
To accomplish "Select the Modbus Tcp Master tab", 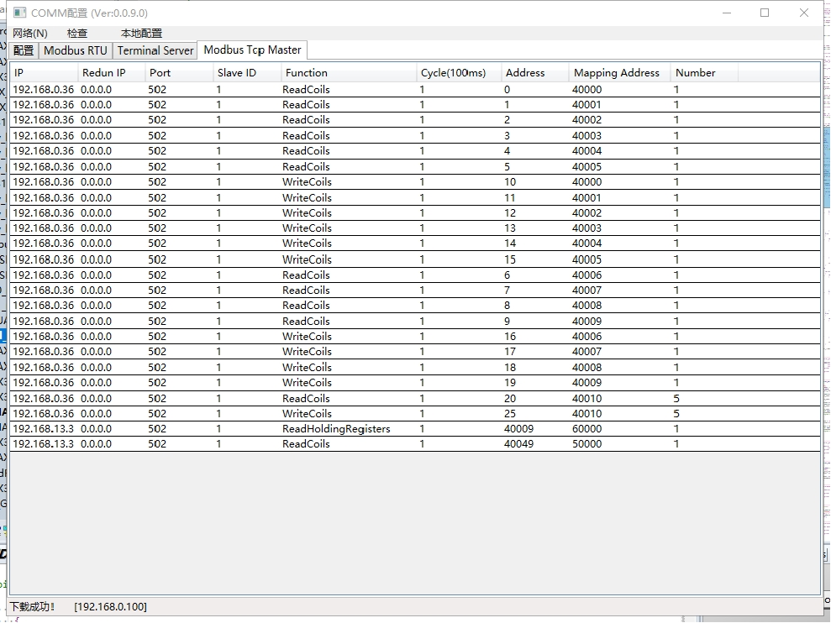I will pos(252,50).
